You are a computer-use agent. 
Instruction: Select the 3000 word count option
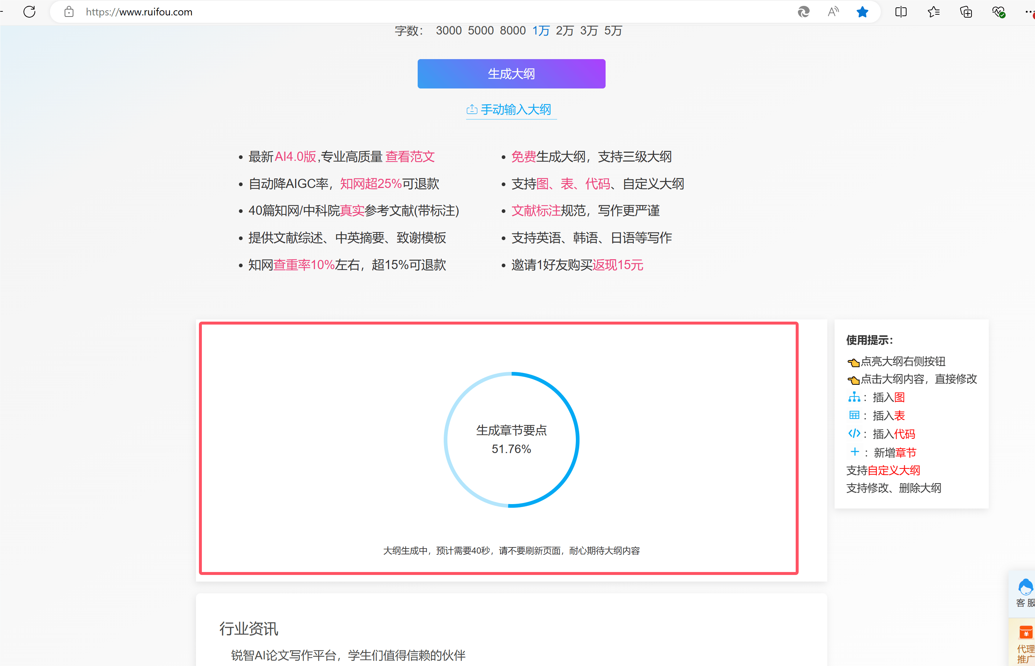(448, 31)
